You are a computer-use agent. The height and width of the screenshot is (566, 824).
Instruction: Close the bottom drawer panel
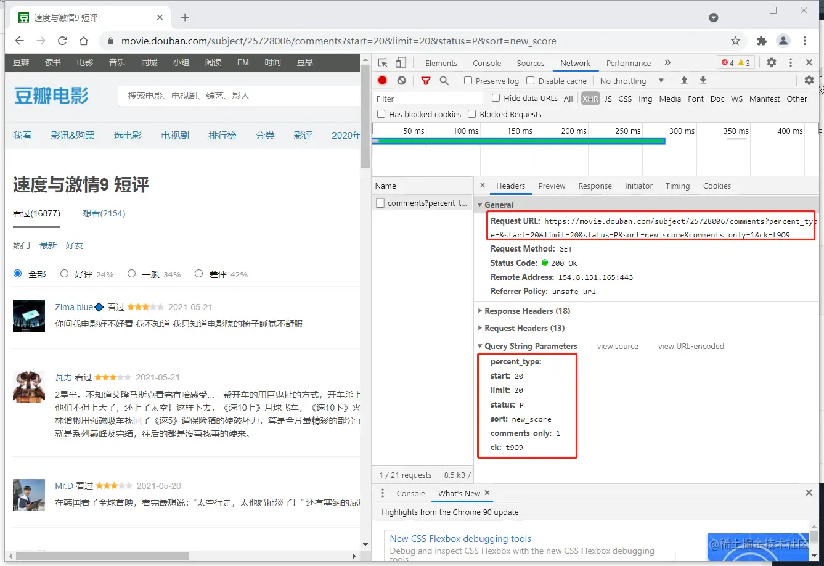point(809,493)
